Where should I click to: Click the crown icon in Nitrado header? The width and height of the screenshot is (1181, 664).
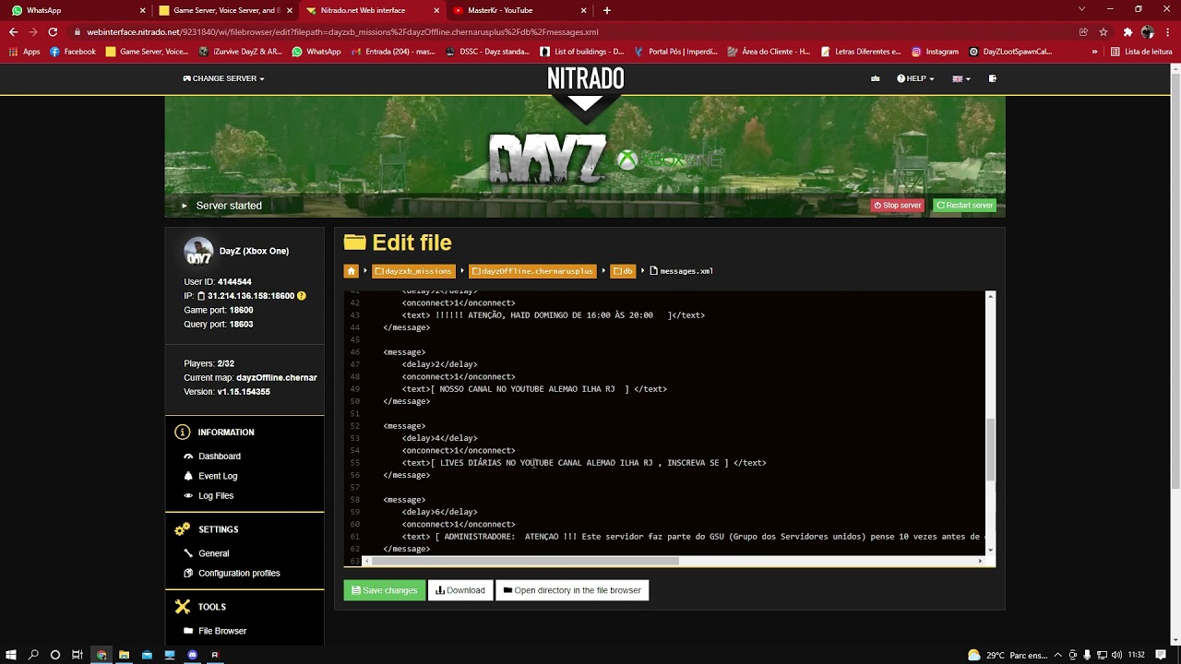coord(875,78)
